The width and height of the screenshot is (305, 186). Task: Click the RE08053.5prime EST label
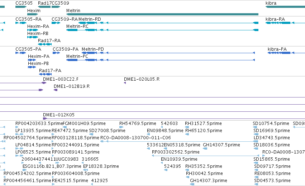point(272,174)
